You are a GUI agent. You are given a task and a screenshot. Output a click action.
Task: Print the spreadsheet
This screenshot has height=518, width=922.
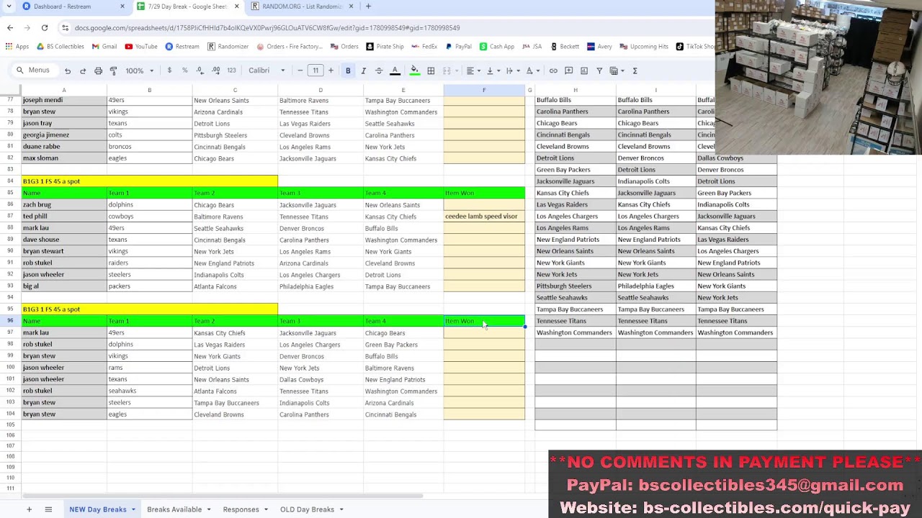tap(98, 71)
